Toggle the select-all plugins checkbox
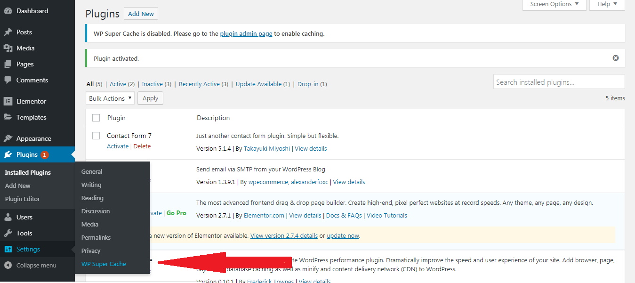Screen dimensions: 635x283 [x=96, y=118]
